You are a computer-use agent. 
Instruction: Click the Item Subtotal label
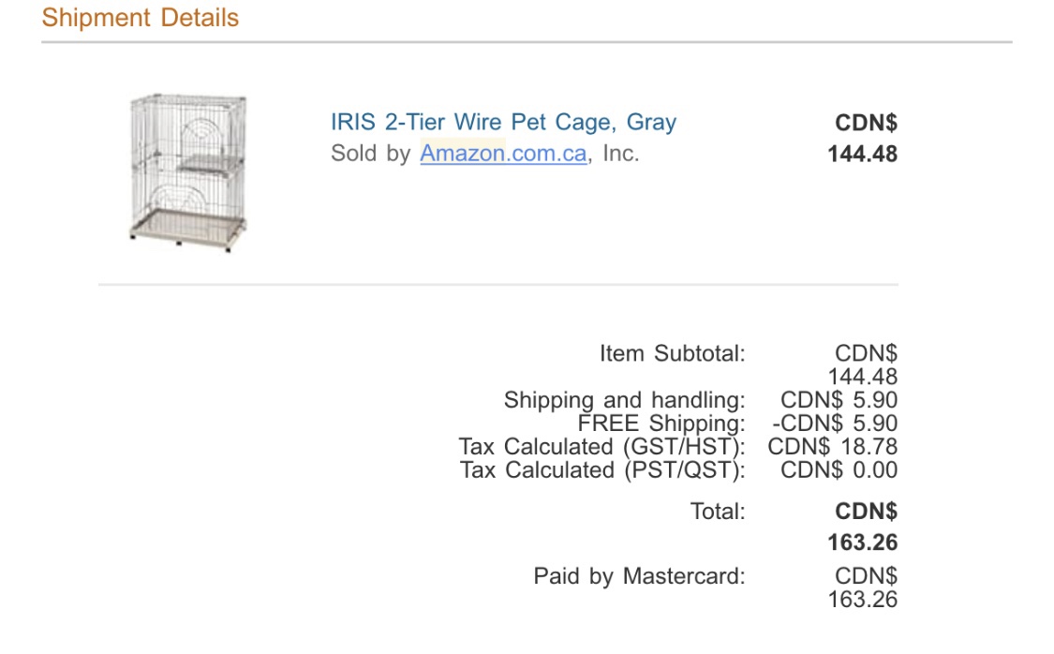[x=672, y=353]
